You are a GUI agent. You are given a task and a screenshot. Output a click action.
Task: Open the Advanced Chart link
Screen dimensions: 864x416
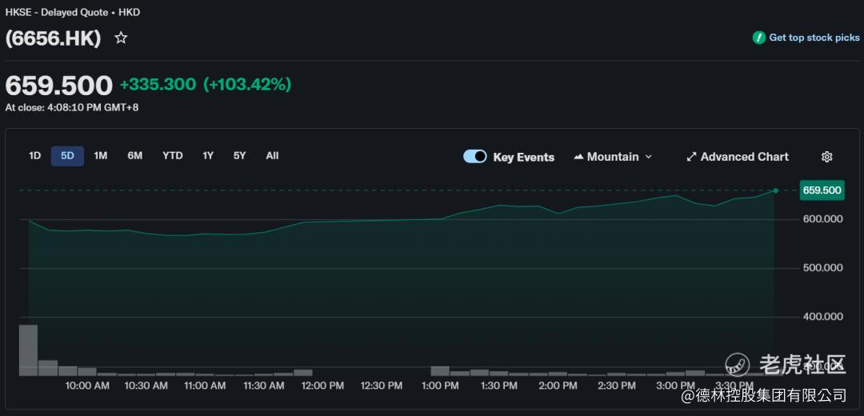744,157
